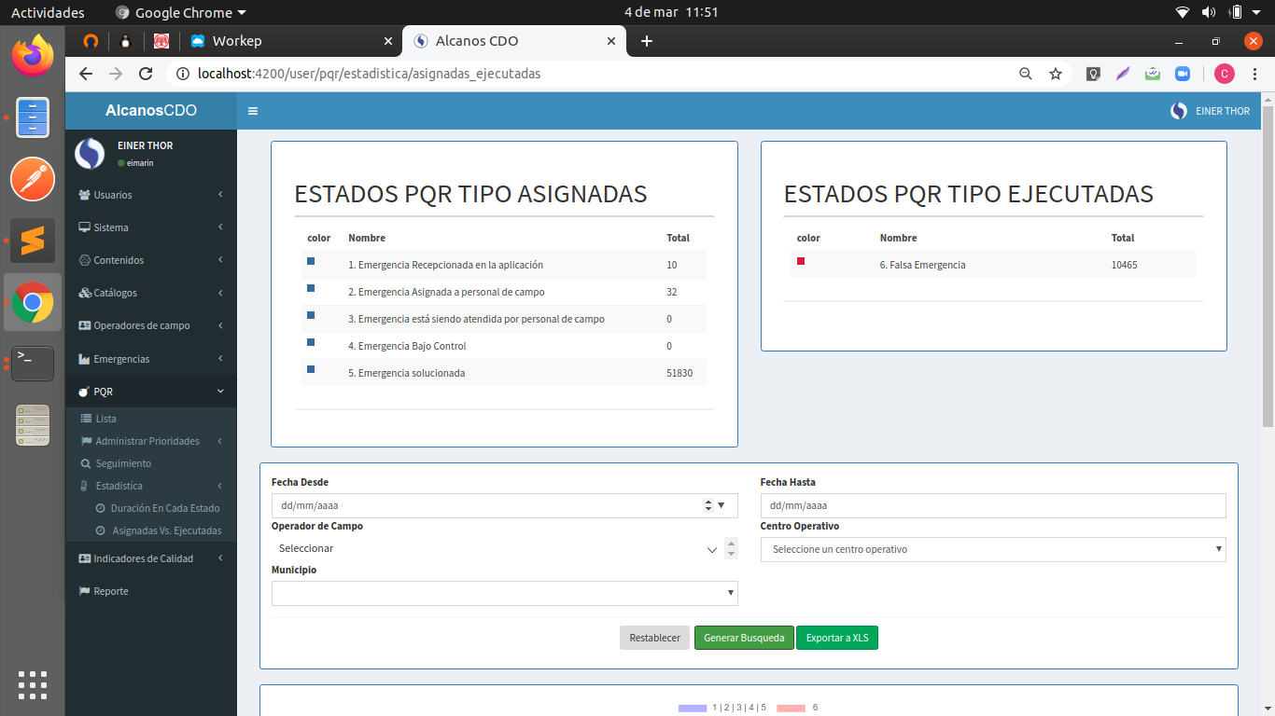Image resolution: width=1275 pixels, height=716 pixels.
Task: Open the Chrome profile C avatar
Action: click(x=1225, y=74)
